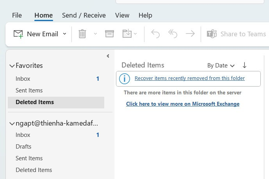Click the Move to folder icon
Screen dimensions: 269x179
pos(127,34)
